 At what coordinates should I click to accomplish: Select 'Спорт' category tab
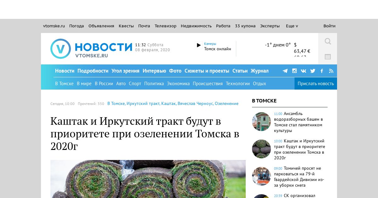pos(135,84)
